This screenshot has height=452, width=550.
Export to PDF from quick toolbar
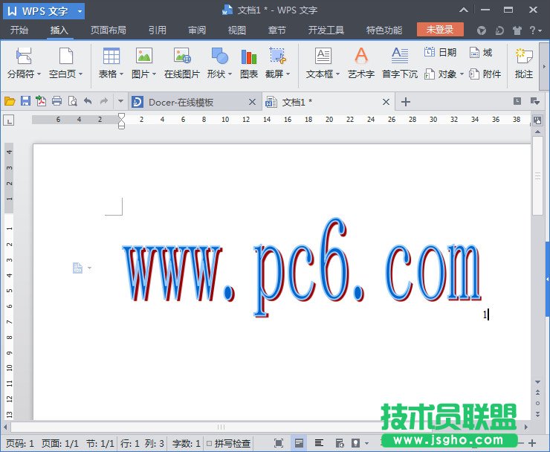coord(41,101)
